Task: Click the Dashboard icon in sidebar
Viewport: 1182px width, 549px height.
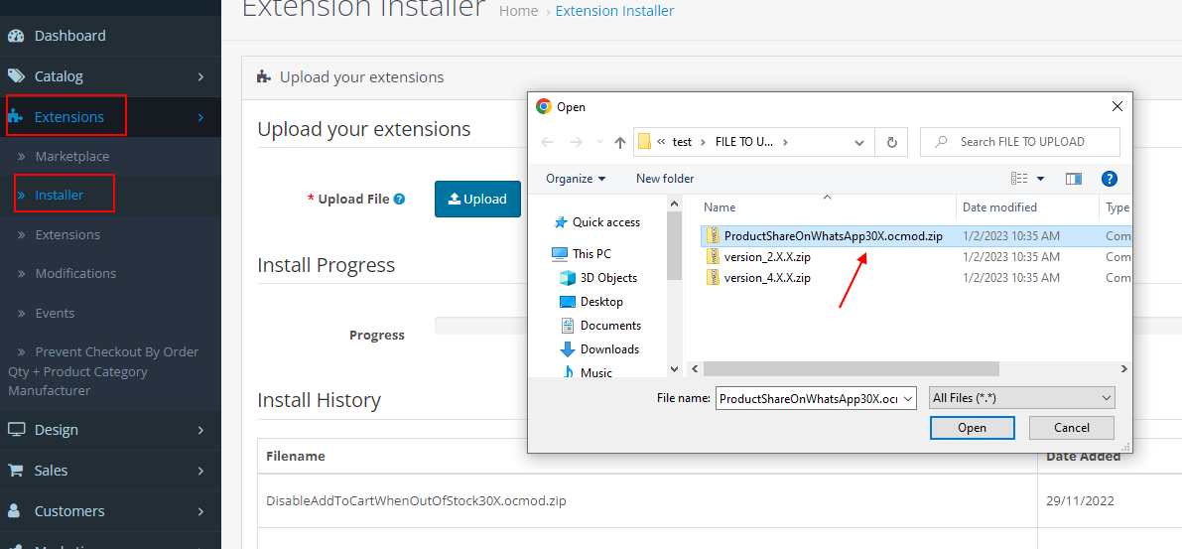Action: tap(15, 36)
